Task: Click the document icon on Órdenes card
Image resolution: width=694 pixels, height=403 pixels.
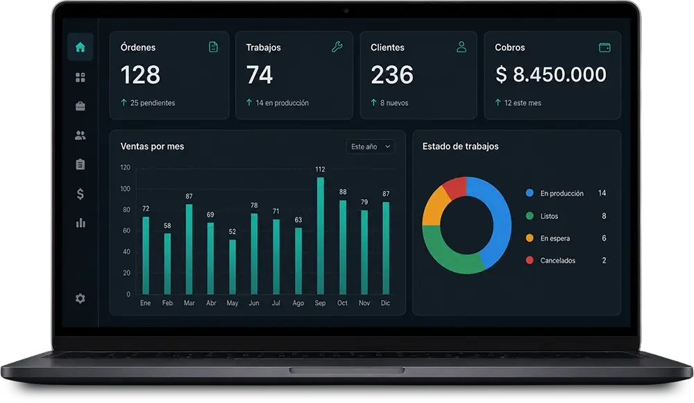Action: 213,47
